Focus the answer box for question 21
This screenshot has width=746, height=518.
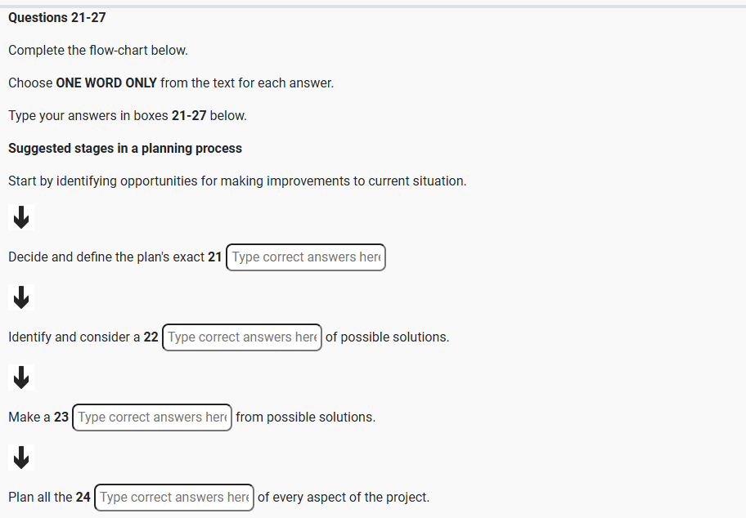[x=305, y=257]
